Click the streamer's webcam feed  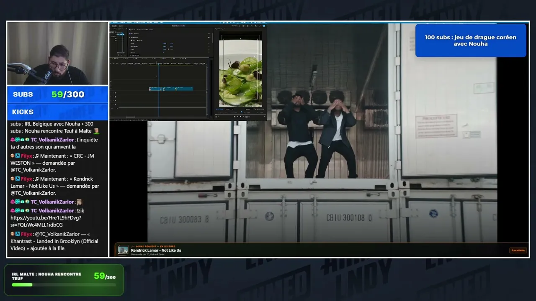click(x=58, y=54)
